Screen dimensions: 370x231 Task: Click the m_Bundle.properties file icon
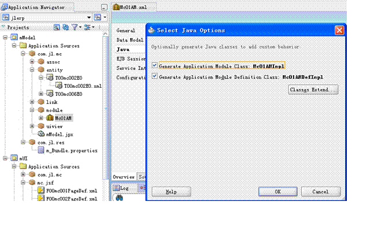coord(41,150)
